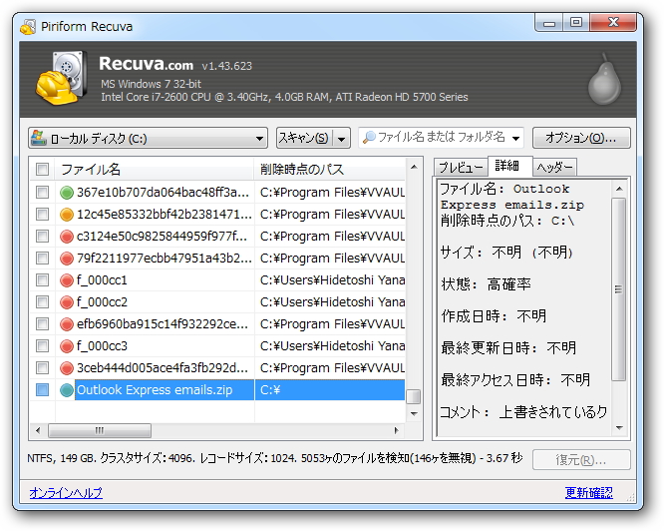Click the file list vertical scrollbar thumb
The image size is (664, 531).
414,396
